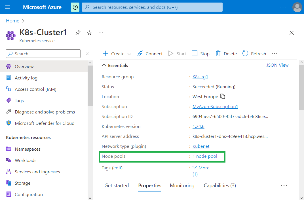Open the hamburger portal menu
Viewport: 304px width, 200px height.
(x=7, y=7)
